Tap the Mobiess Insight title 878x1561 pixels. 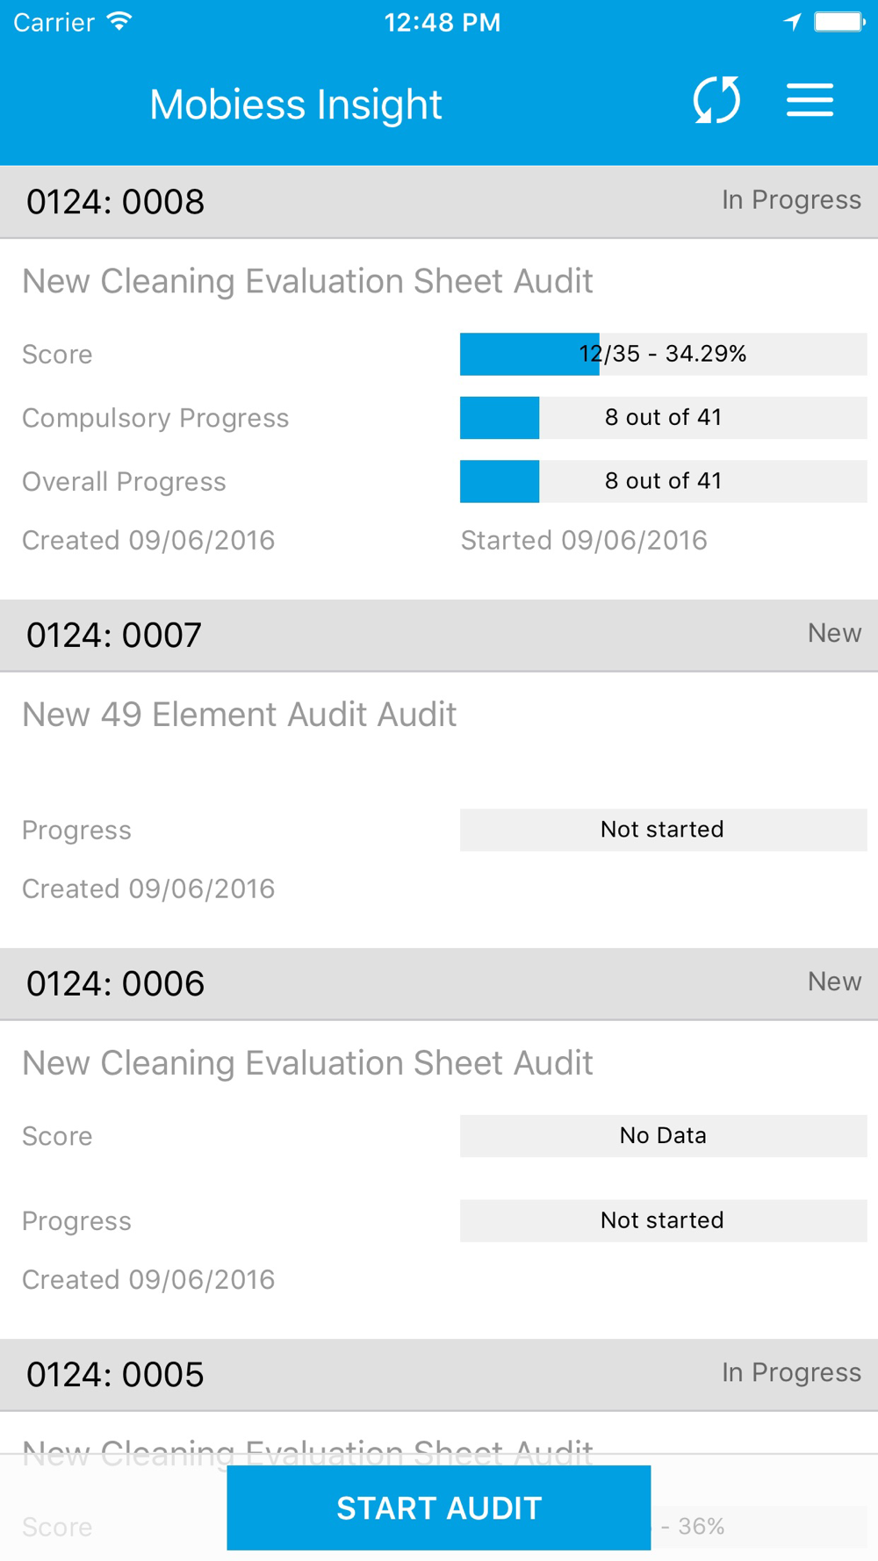[295, 104]
